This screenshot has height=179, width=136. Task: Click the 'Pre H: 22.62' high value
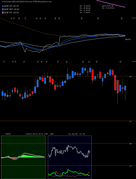[85, 8]
